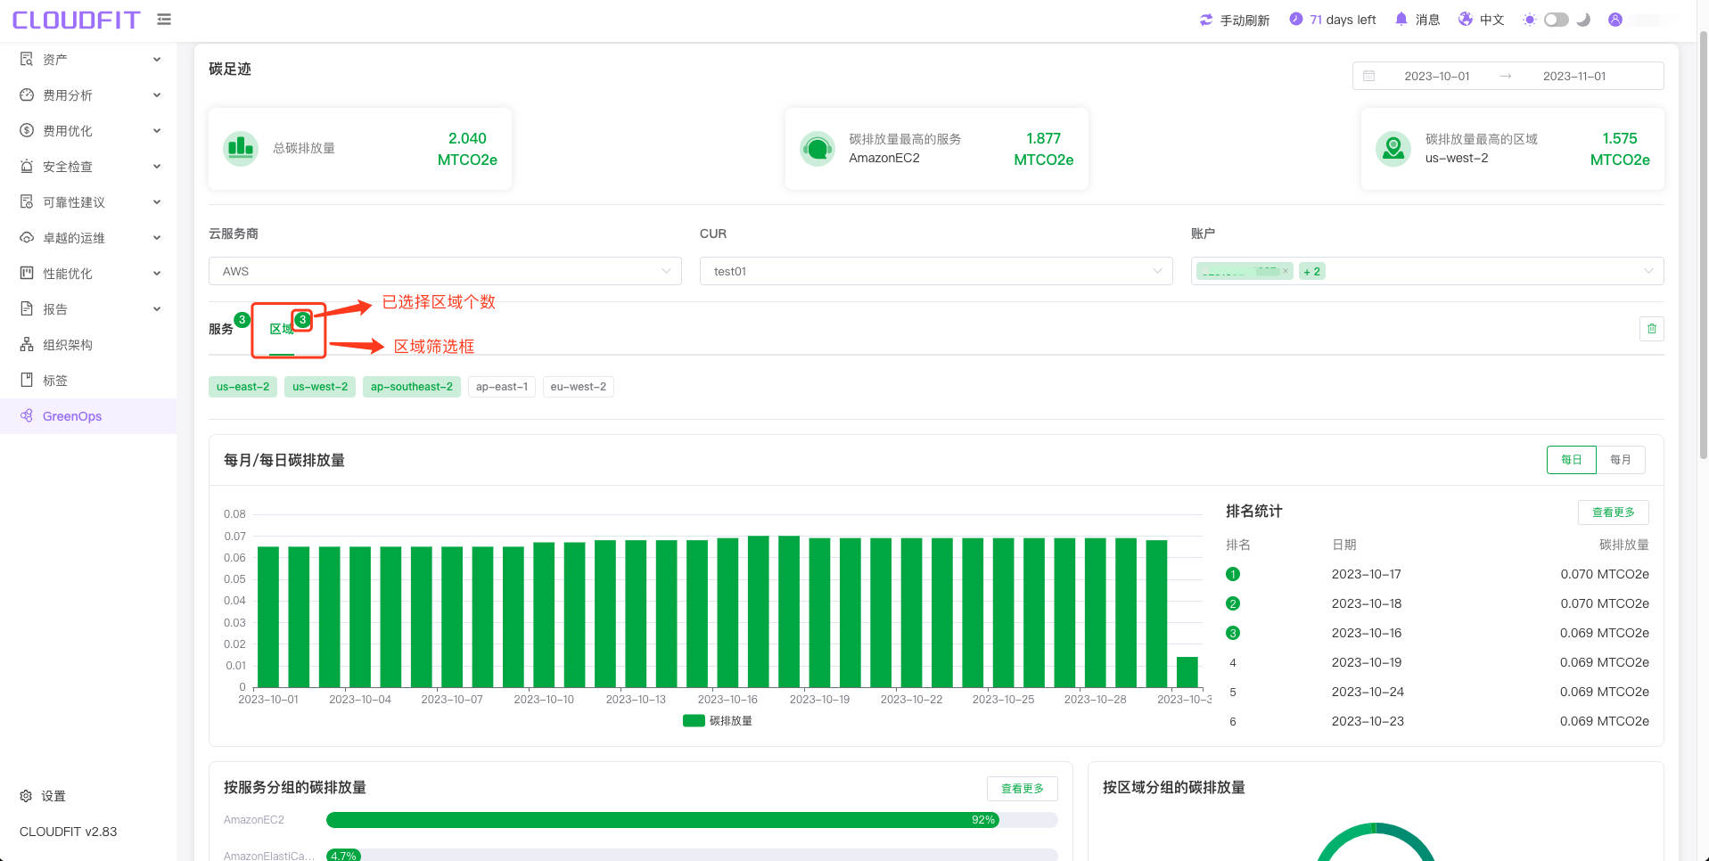The image size is (1709, 861).
Task: Open the 账户 multi-select dropdown
Action: coord(1427,271)
